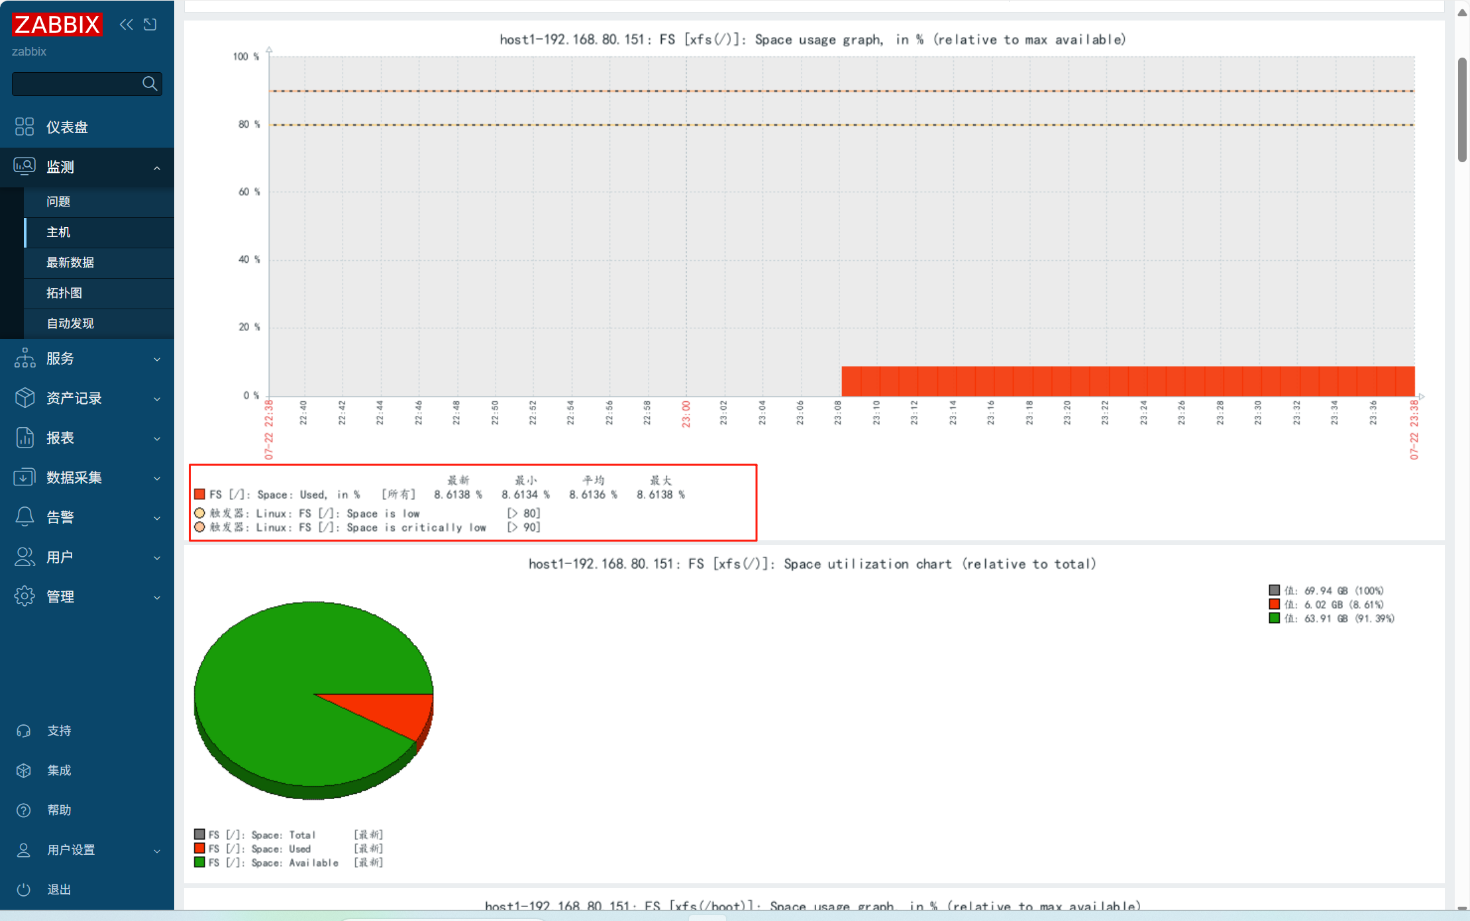Expand the 数据采集 menu chevron
Image resolution: width=1470 pixels, height=921 pixels.
click(157, 479)
